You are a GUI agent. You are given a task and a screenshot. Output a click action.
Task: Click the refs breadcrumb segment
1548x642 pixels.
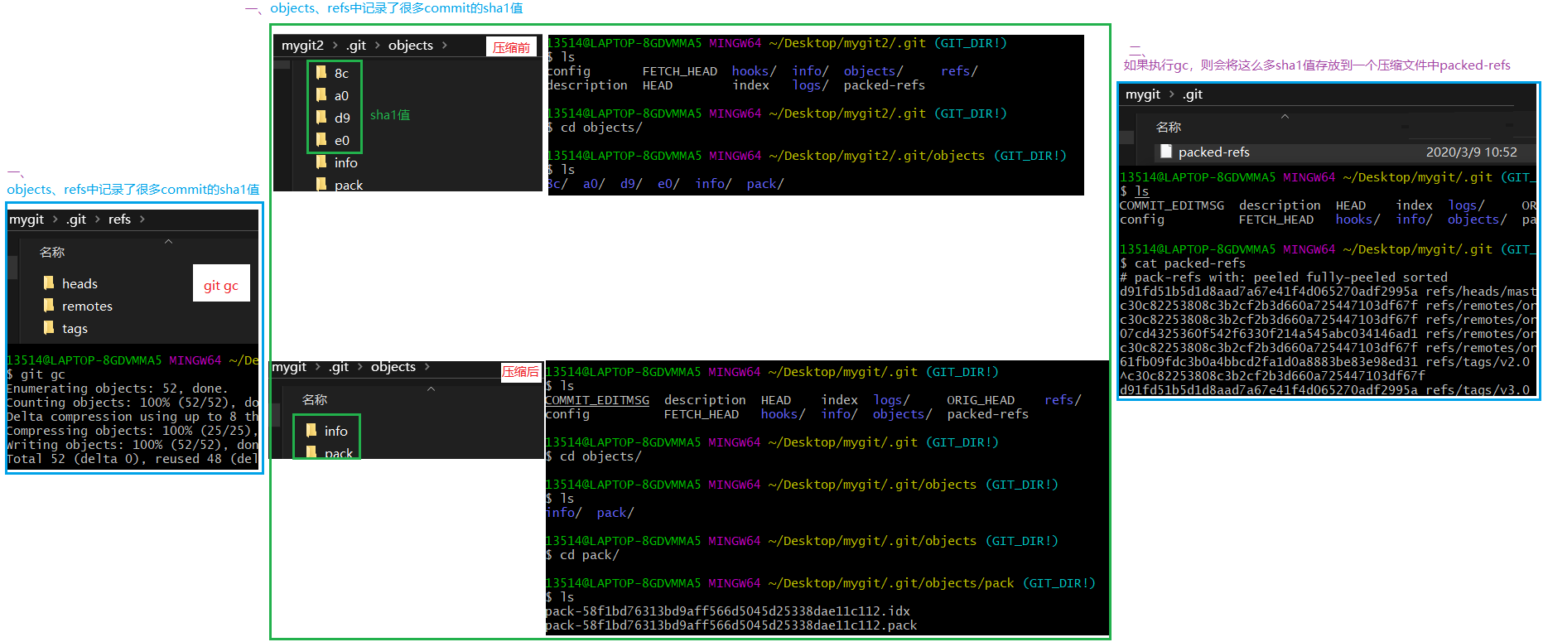pyautogui.click(x=119, y=220)
